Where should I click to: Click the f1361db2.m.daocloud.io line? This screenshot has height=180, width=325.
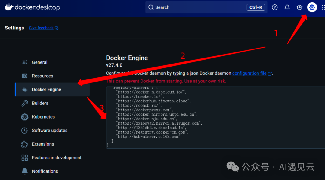tap(151, 128)
